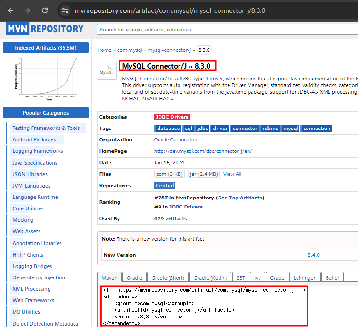Switch to the SBT tab

coord(240,278)
